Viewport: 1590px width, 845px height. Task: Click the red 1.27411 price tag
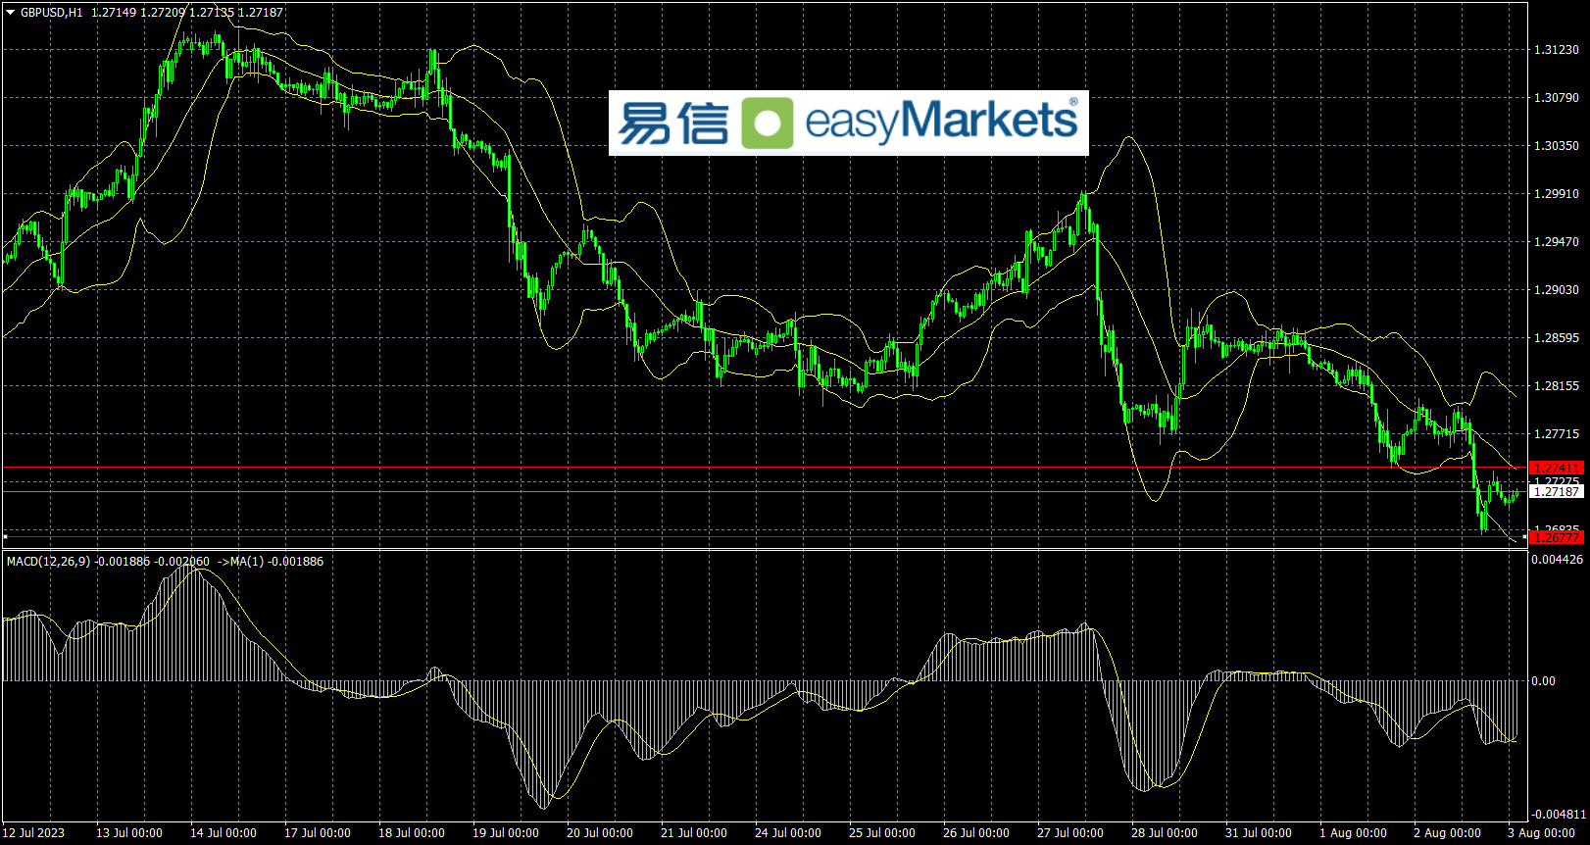pos(1557,469)
